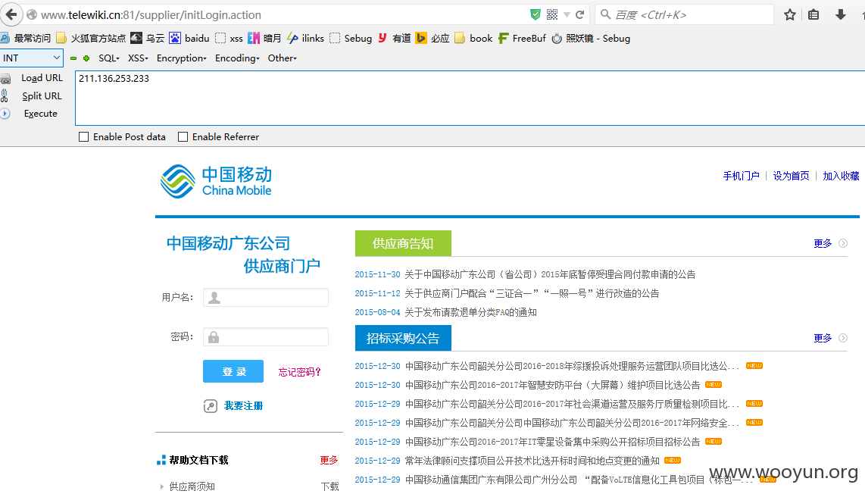The height and width of the screenshot is (494, 865).
Task: Select the 招标采购公告 tab
Action: pos(403,338)
